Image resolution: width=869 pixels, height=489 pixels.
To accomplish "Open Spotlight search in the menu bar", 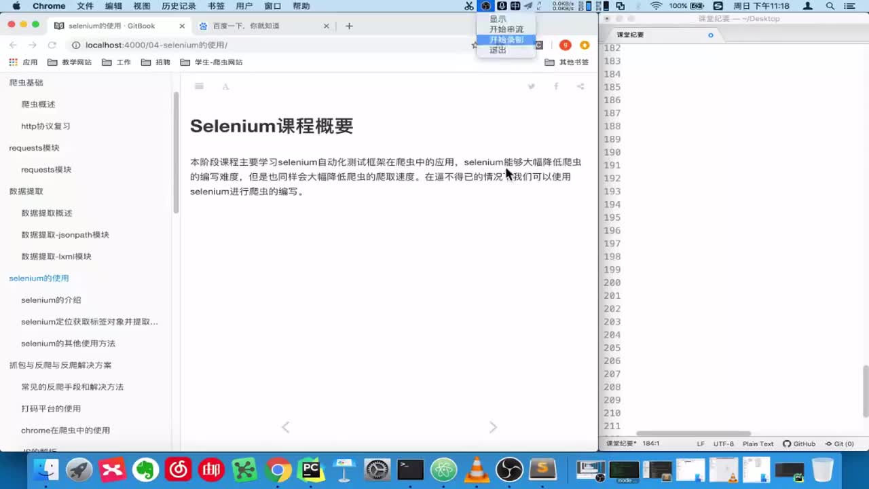I will click(x=830, y=6).
